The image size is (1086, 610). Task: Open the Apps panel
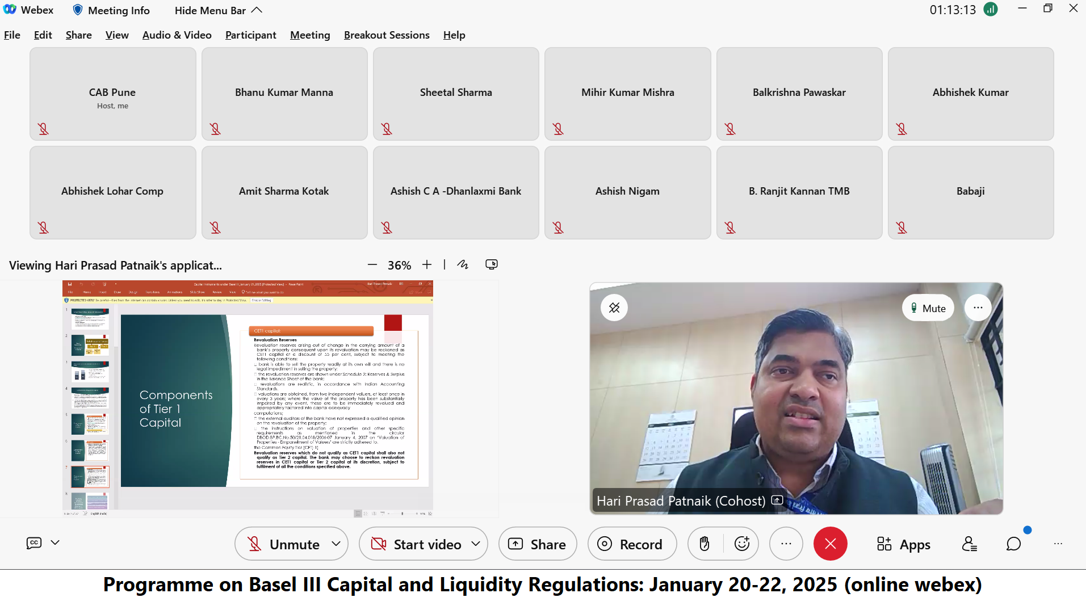coord(904,544)
